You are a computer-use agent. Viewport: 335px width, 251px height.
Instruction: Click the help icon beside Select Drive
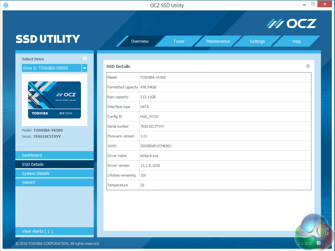coord(85,59)
